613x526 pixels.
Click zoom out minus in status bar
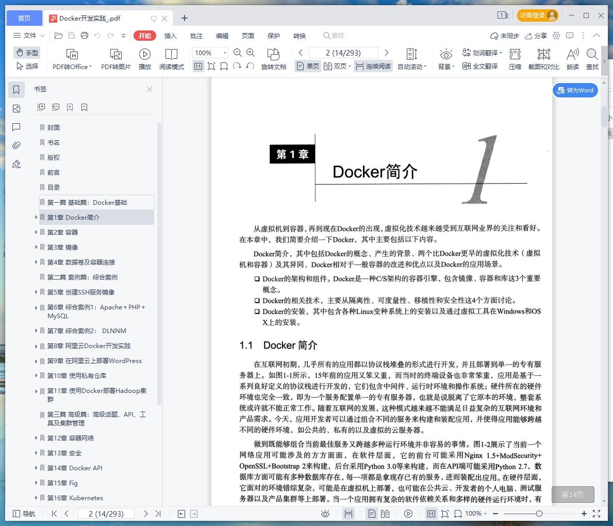click(495, 514)
